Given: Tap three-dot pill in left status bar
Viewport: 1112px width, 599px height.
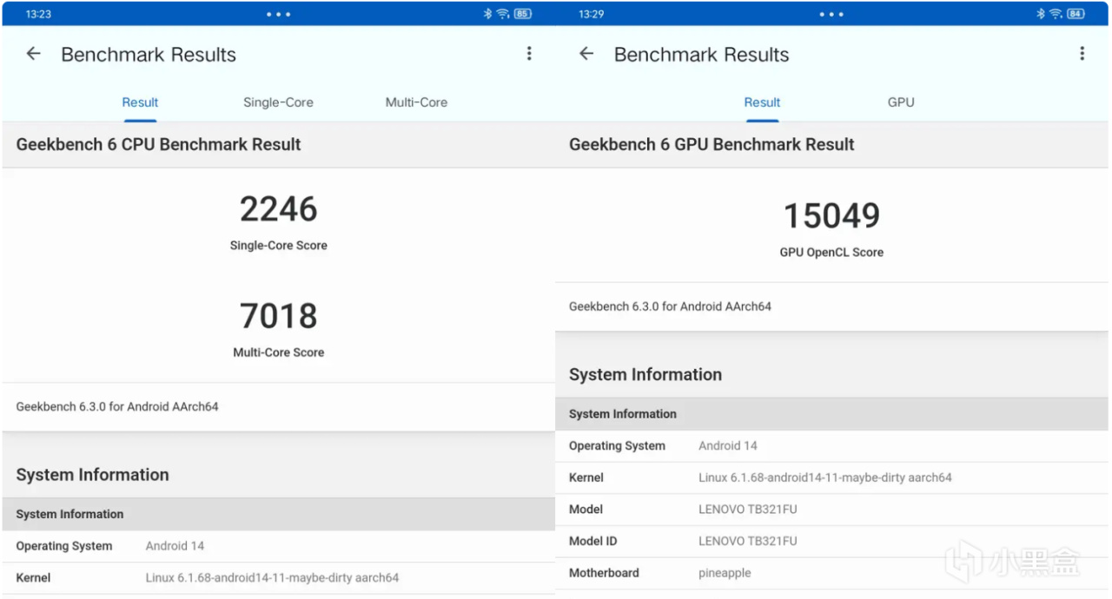Looking at the screenshot, I should pos(278,14).
